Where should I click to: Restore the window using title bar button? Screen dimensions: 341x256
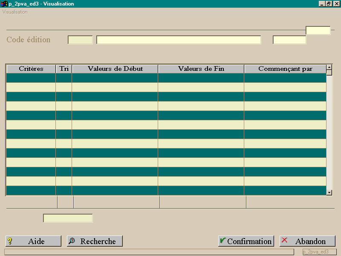329,4
